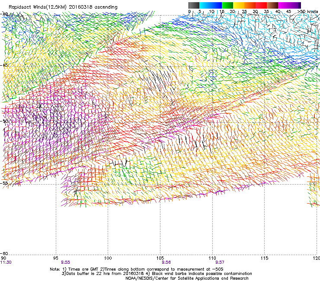320x281 pixels.
Task: Click the '>50 knots' legend label
Action: tap(307, 12)
